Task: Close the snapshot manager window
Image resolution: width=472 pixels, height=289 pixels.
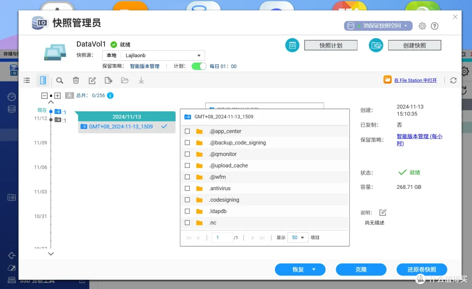Action: pyautogui.click(x=455, y=17)
